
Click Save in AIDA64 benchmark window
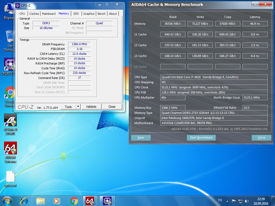point(141,138)
